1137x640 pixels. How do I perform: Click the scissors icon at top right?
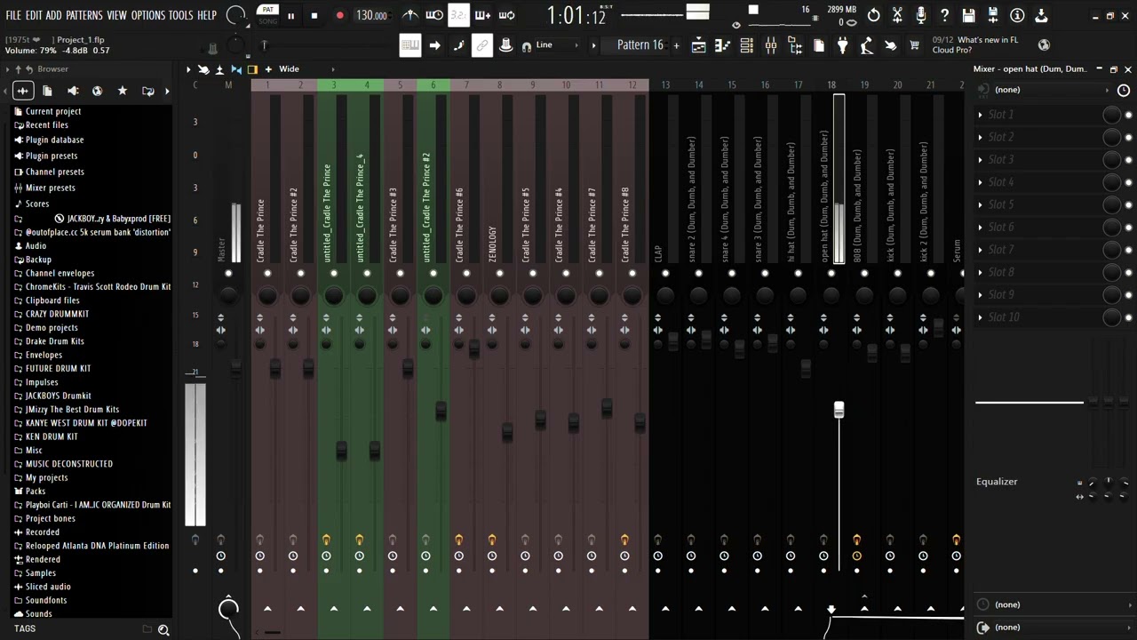click(x=897, y=15)
